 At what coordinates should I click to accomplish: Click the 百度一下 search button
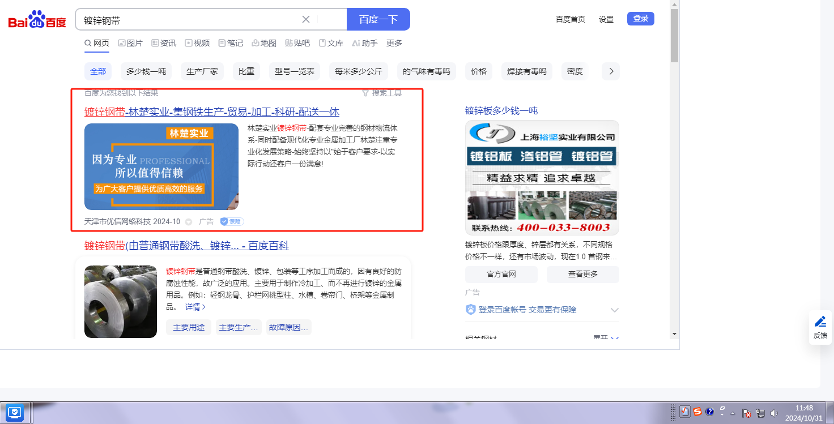pos(378,19)
